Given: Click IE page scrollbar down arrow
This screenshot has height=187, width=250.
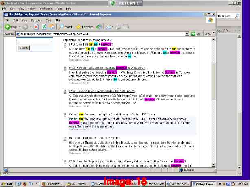Looking at the screenshot, I should coord(213,165).
